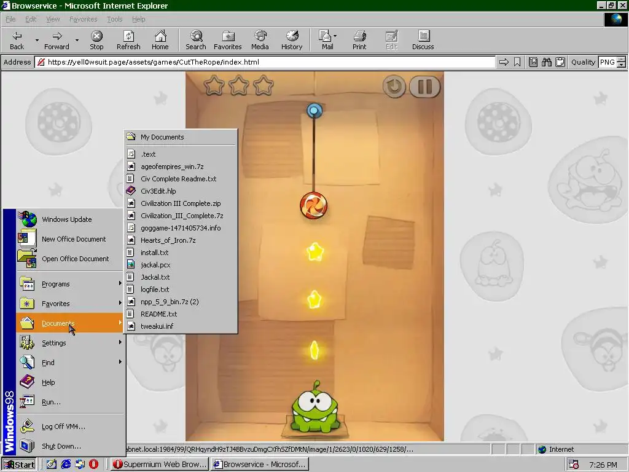Launch Opera quick launch icon
Screen dimensions: 629x472
coord(93,465)
